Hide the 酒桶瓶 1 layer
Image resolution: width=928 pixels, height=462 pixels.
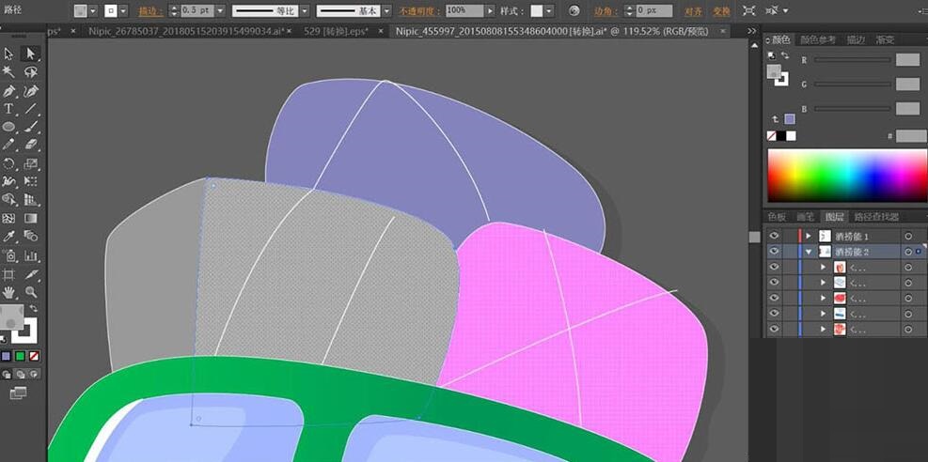click(x=774, y=236)
